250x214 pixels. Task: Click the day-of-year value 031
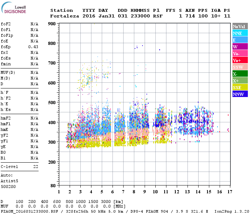click(122, 16)
